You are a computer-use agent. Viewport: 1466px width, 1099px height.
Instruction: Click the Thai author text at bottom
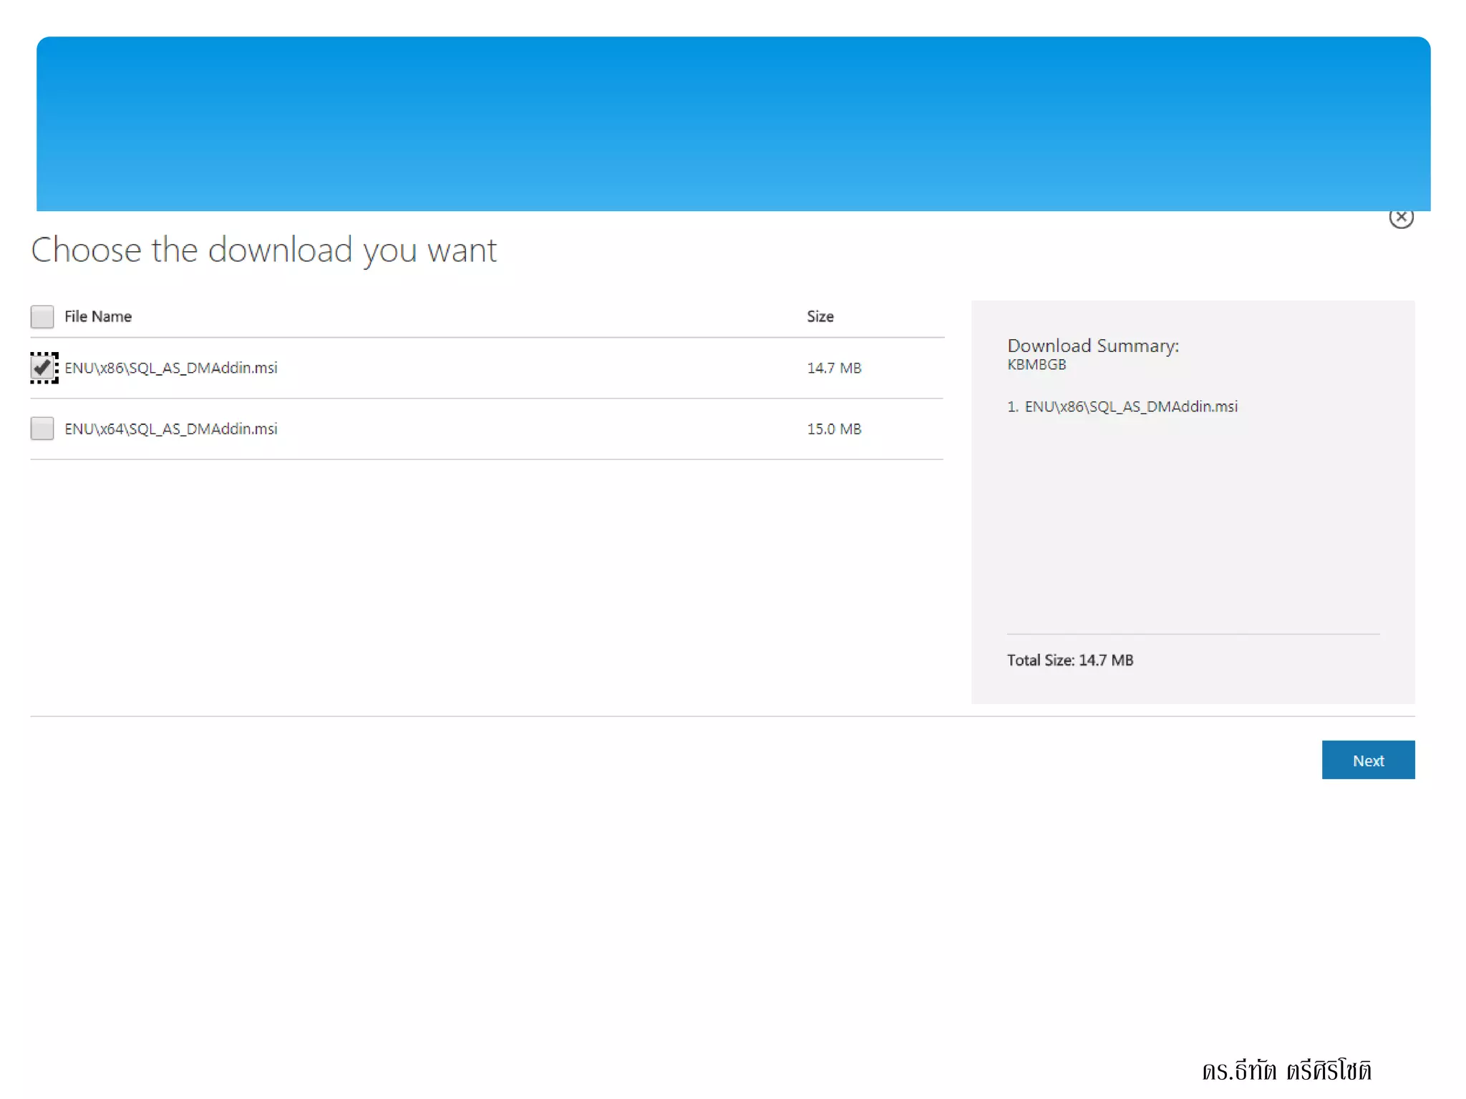pos(1286,1070)
